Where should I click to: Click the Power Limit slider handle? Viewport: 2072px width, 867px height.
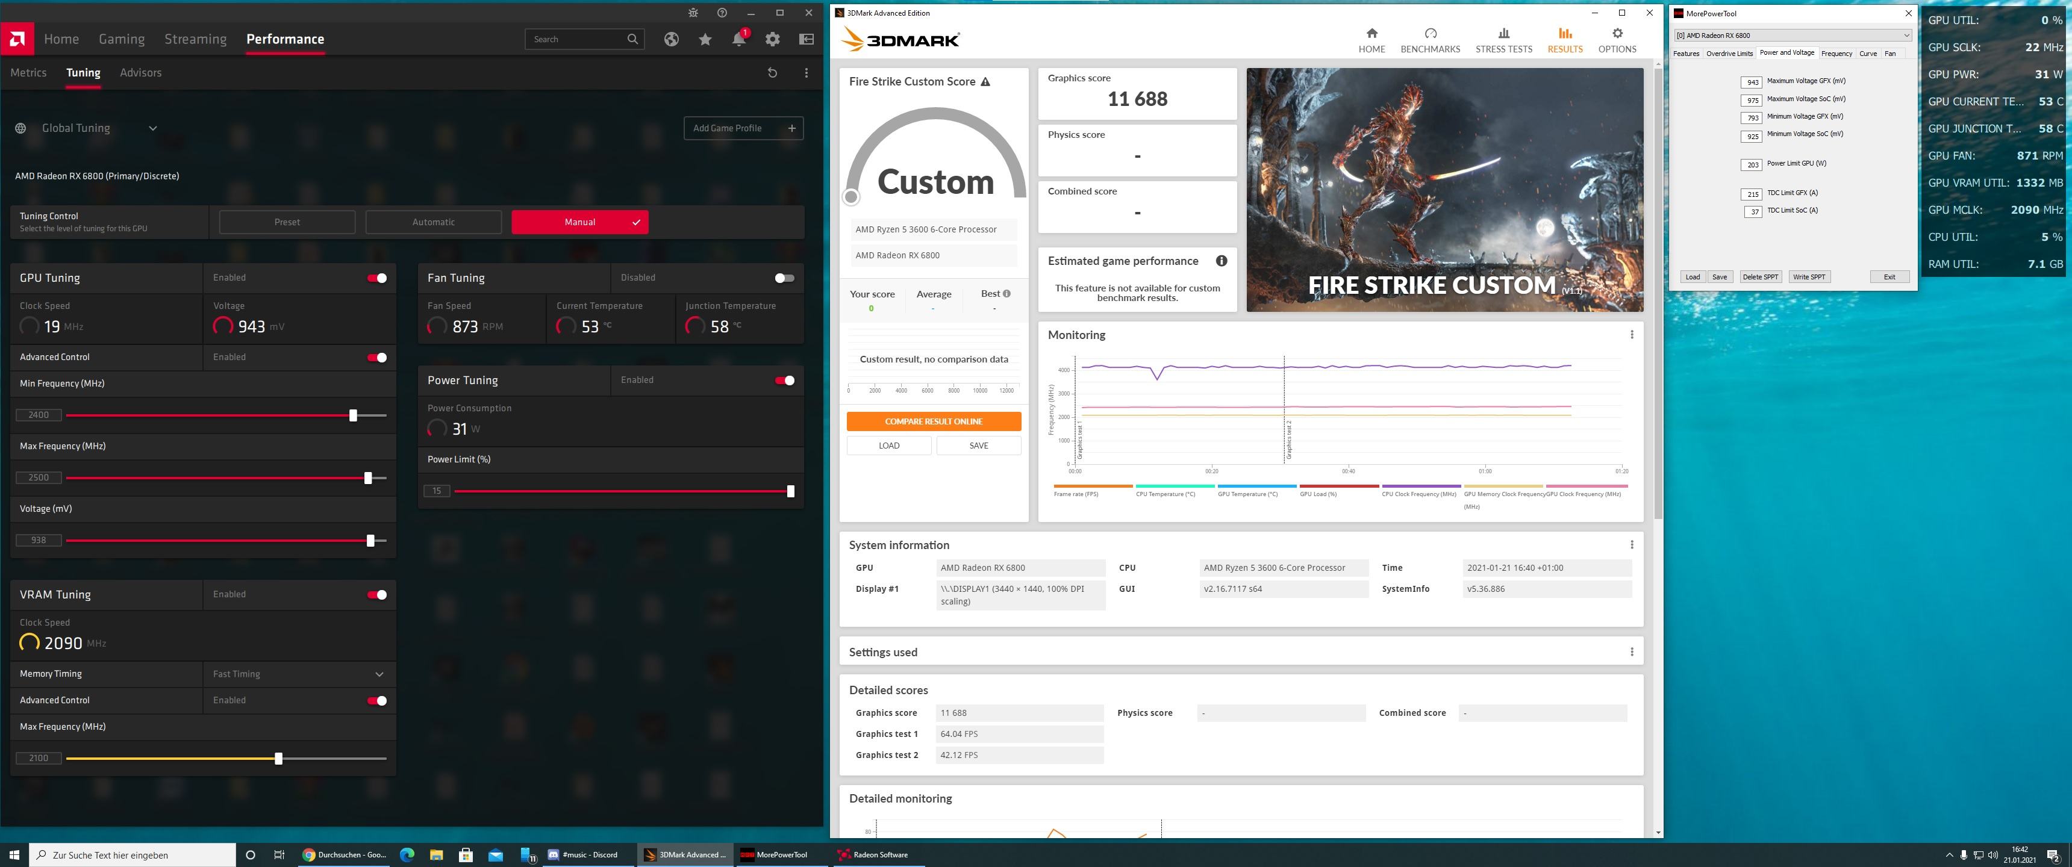[791, 491]
